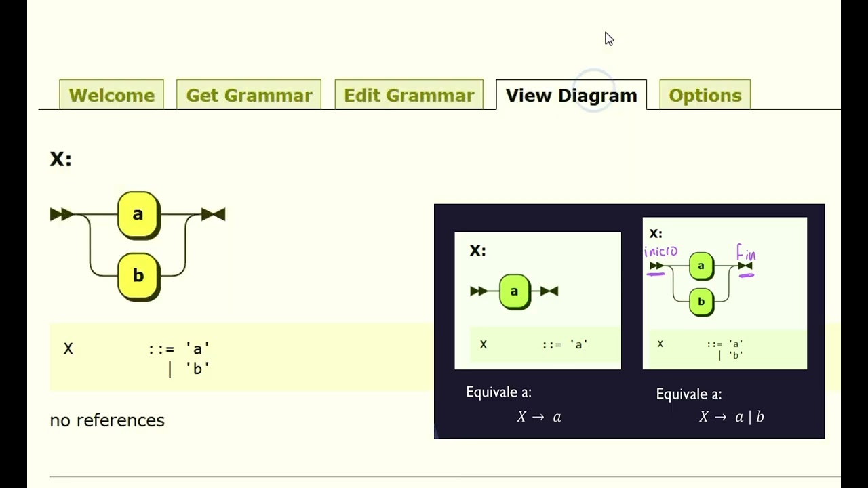This screenshot has width=868, height=488.
Task: Click the ::= 'a' production line
Action: (x=179, y=348)
